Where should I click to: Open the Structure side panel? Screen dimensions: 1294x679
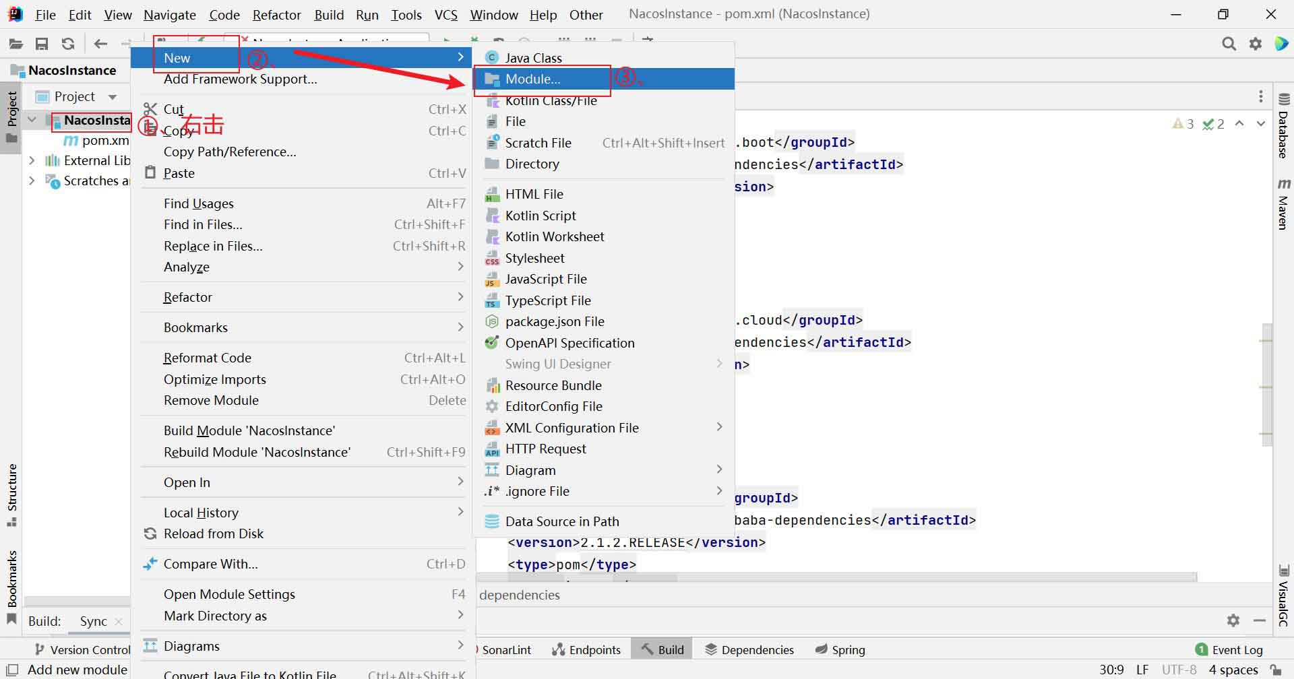click(x=11, y=495)
